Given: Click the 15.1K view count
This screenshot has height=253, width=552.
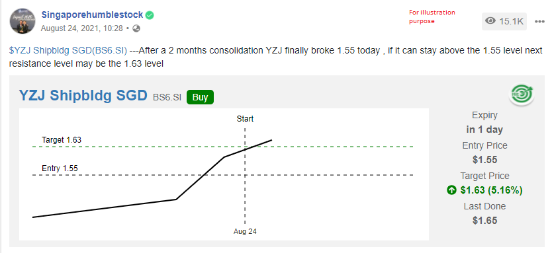Looking at the screenshot, I should click(x=511, y=21).
